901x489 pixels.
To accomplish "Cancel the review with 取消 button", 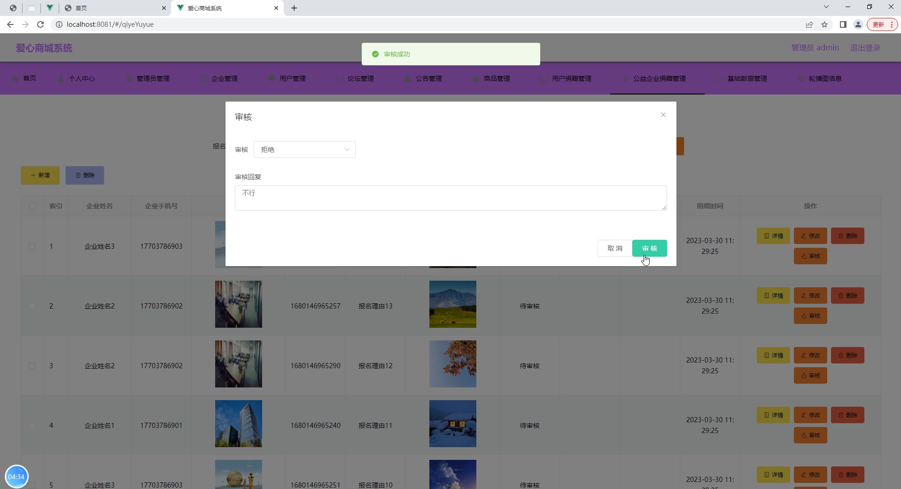I will point(614,248).
